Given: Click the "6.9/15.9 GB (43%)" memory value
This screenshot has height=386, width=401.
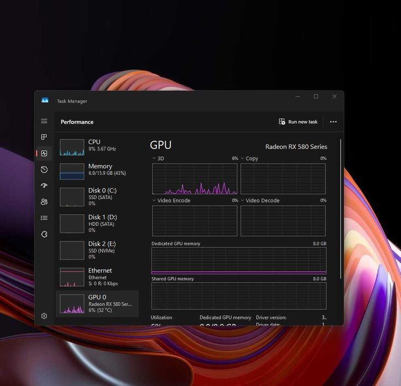Looking at the screenshot, I should pyautogui.click(x=107, y=173).
